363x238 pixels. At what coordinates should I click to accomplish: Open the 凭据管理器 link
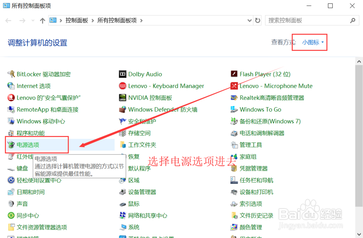pos(253,169)
